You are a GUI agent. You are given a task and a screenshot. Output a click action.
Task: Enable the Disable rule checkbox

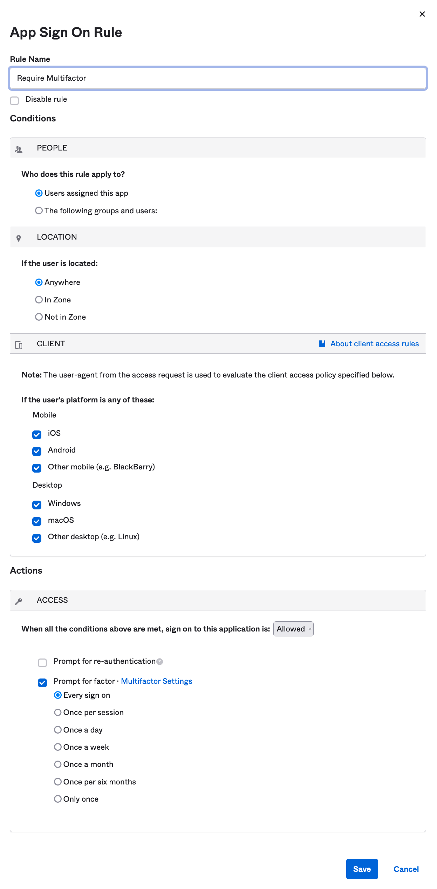click(14, 101)
